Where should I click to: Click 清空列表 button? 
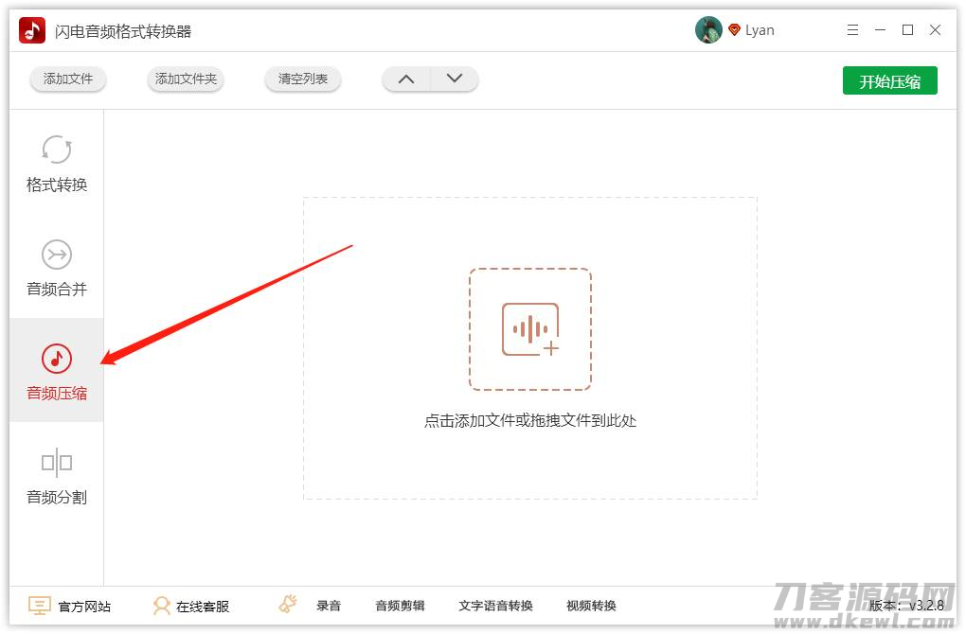[302, 79]
